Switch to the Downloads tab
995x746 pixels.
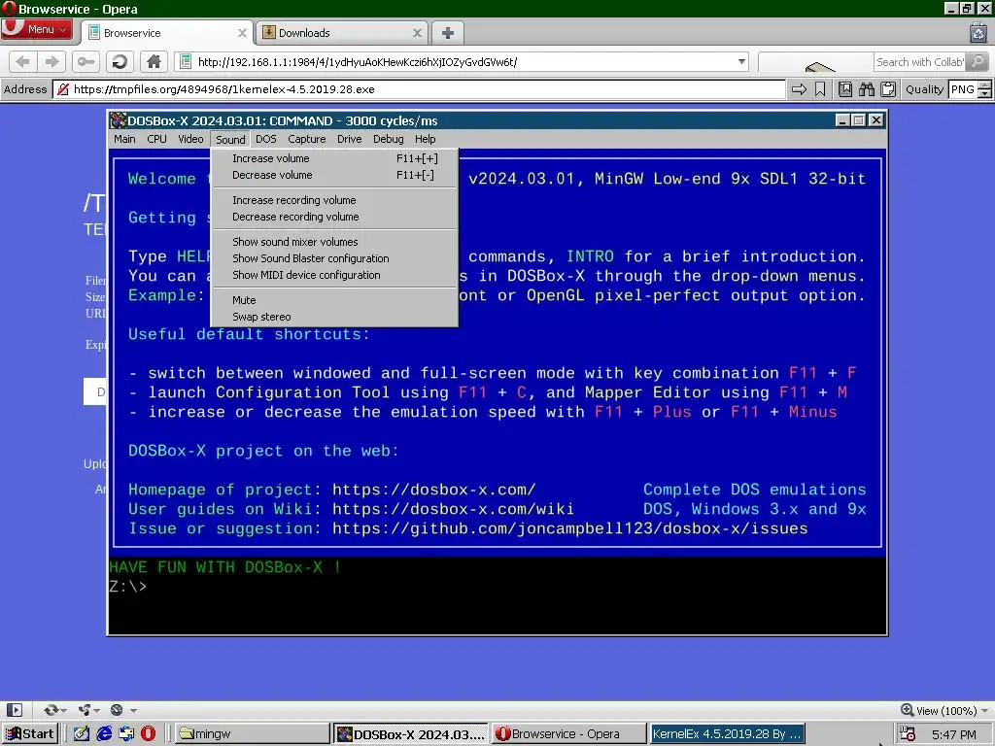pyautogui.click(x=341, y=33)
